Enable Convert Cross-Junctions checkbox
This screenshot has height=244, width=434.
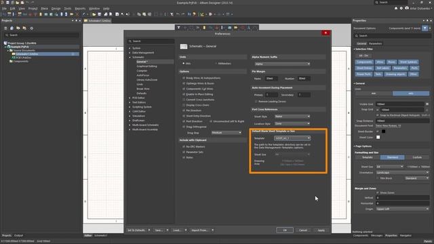click(184, 100)
